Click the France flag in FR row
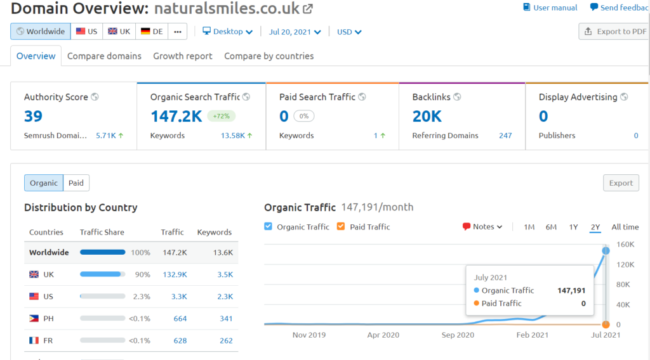The width and height of the screenshot is (650, 360). pos(34,340)
